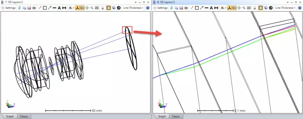303x119 pixels.
Task: Select the pencil annotation tool in 3D Layout 3
Action: pyautogui.click(x=192, y=8)
